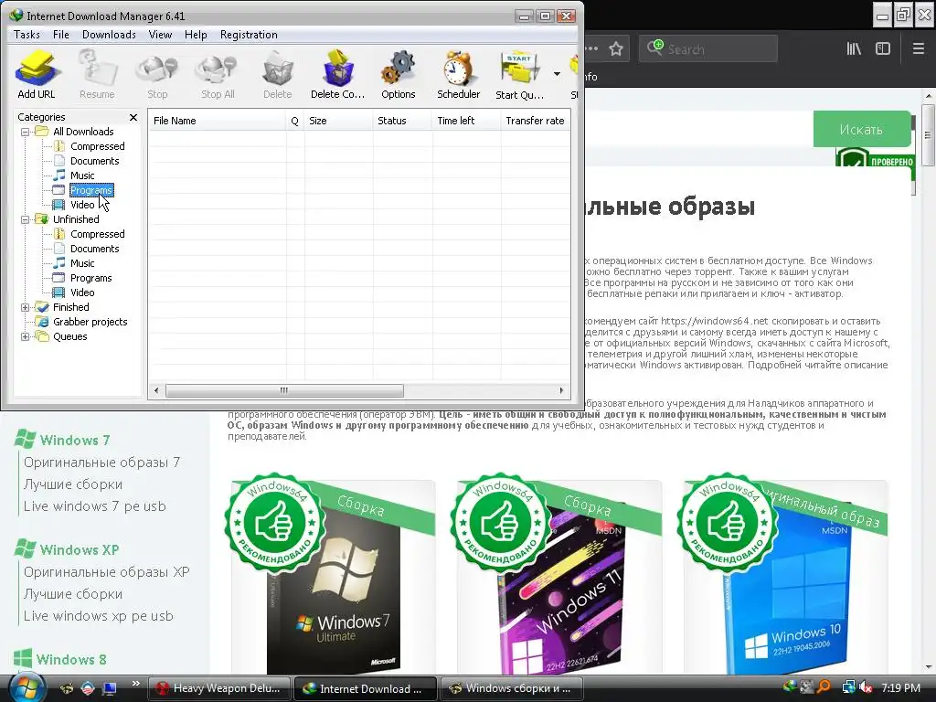Viewport: 936px width, 702px height.
Task: Open Оригинальные образы XP link
Action: pos(106,572)
